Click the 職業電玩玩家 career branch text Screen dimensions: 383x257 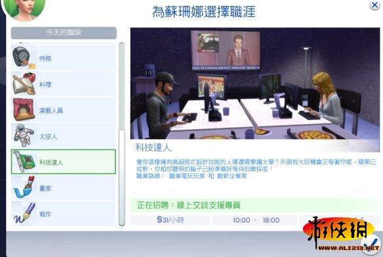(187, 176)
